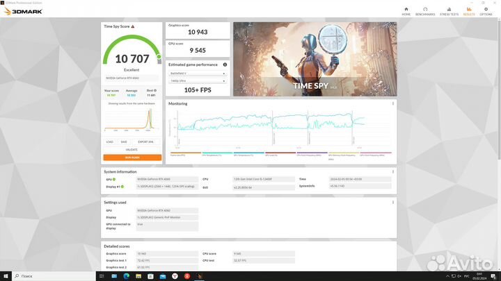
Task: Click the LOAD button
Action: point(110,142)
